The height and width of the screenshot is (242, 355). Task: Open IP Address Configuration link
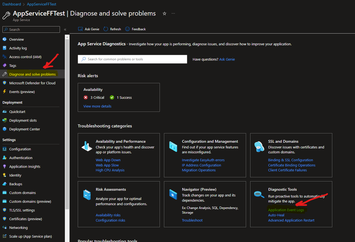click(x=201, y=165)
